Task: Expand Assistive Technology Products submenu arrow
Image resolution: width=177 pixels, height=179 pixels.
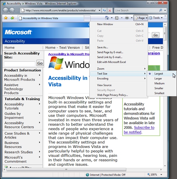Action: [x=40, y=85]
